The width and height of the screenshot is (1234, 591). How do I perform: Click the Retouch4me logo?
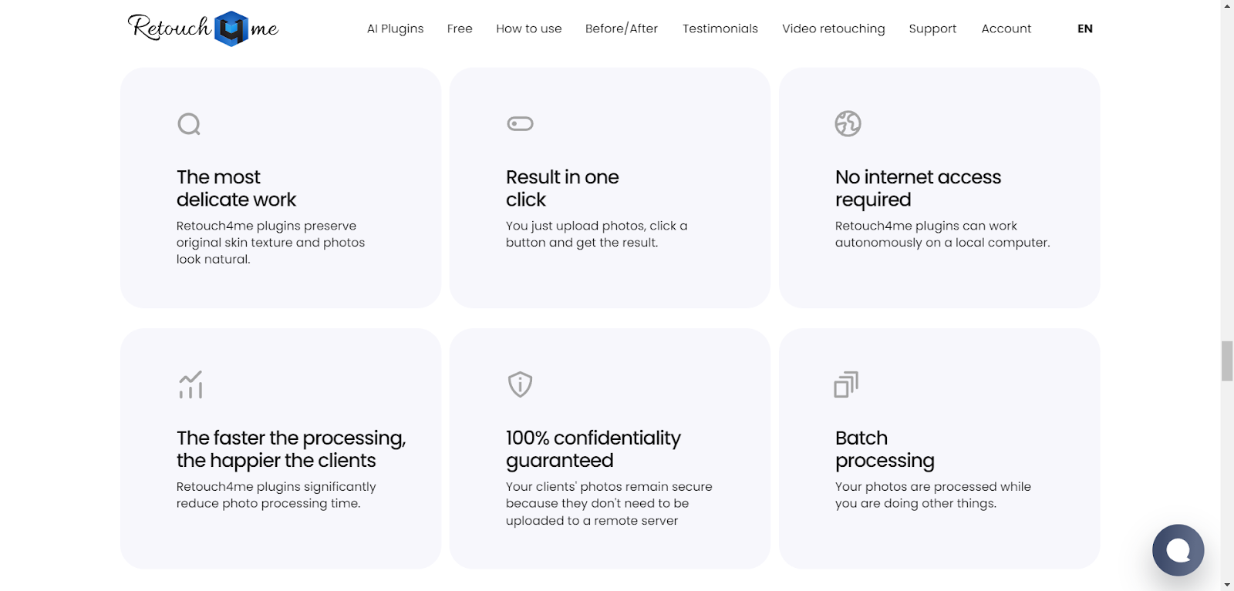pos(203,29)
